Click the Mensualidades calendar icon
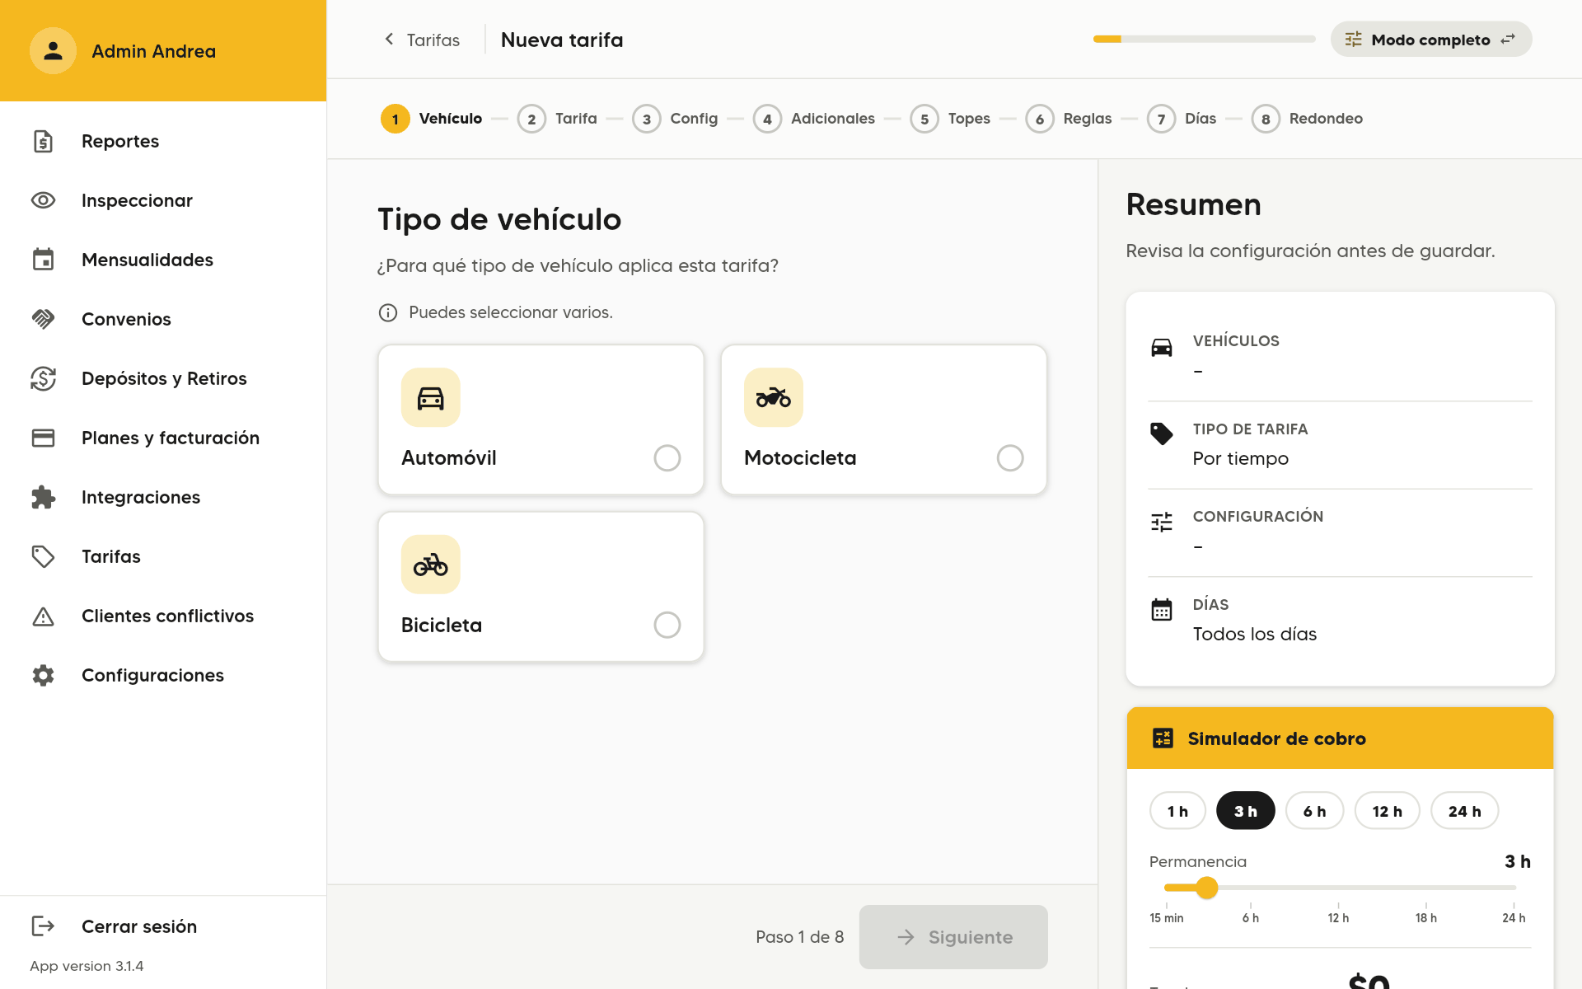Screen dimensions: 1582x989 pos(43,260)
